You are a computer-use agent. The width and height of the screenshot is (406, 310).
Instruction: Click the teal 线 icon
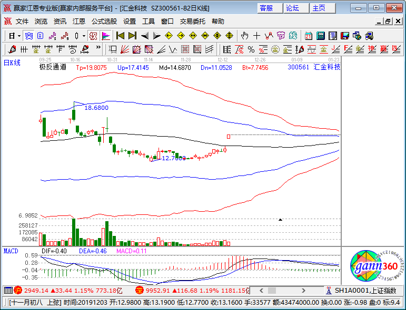[293, 36]
